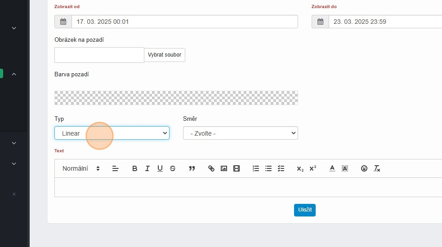Toggle numbered list
442x247 pixels.
tap(256, 169)
